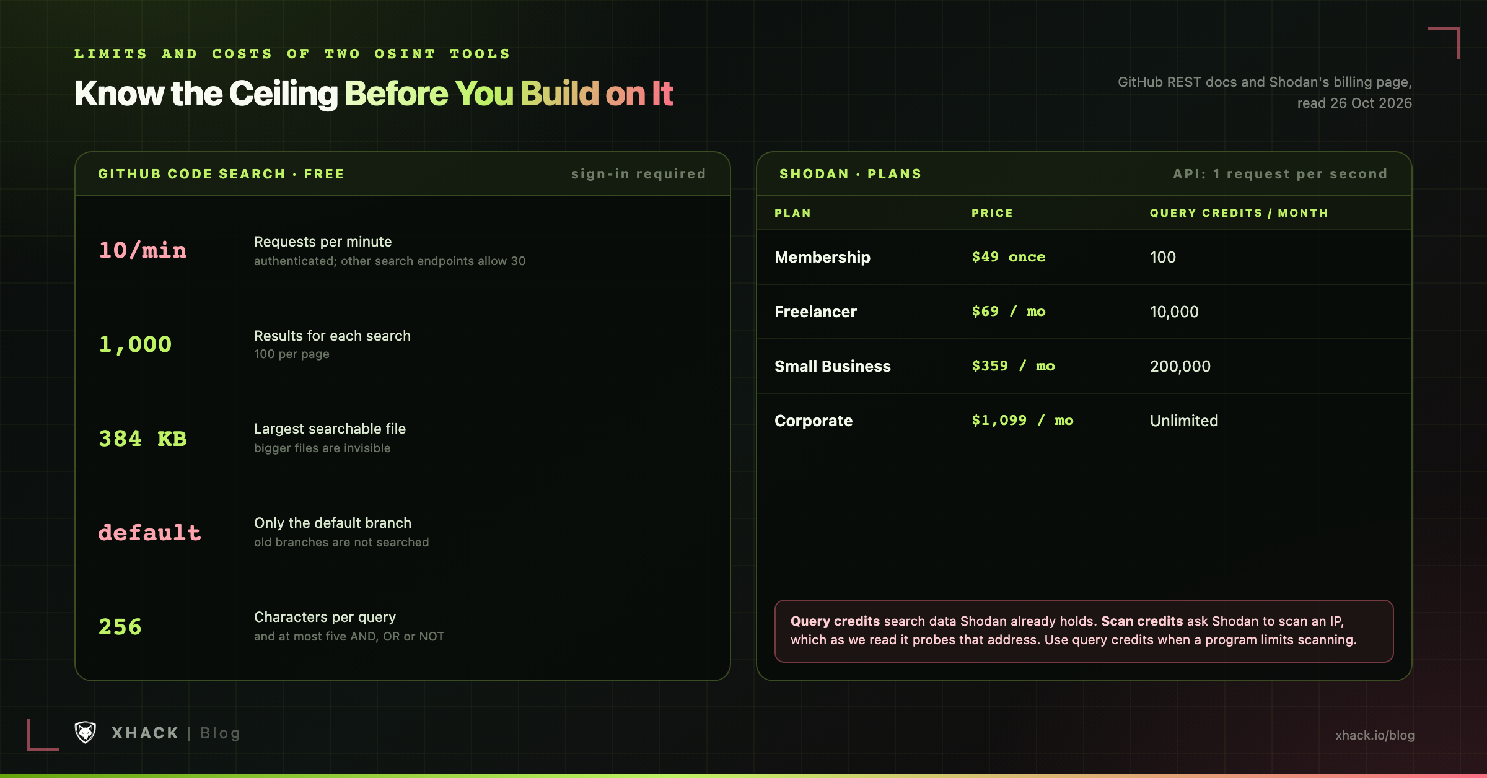Click 'Largest searchable file' label
The image size is (1487, 778).
[x=330, y=429]
